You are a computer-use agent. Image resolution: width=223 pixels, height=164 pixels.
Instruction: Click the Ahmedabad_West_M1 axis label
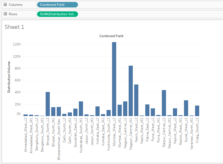pyautogui.click(x=31, y=135)
